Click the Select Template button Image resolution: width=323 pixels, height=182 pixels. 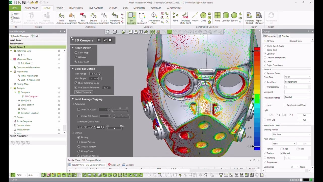point(84,92)
